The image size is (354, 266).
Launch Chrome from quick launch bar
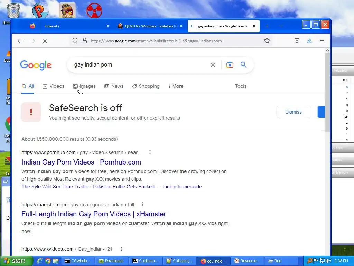48,261
